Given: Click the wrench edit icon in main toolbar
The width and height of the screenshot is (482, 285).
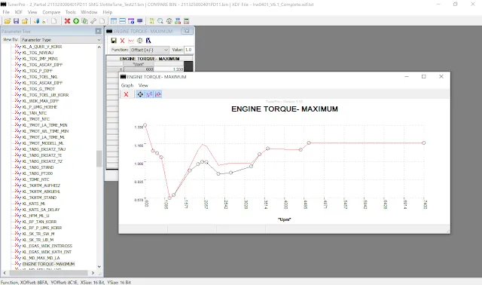Looking at the screenshot, I should [x=93, y=21].
